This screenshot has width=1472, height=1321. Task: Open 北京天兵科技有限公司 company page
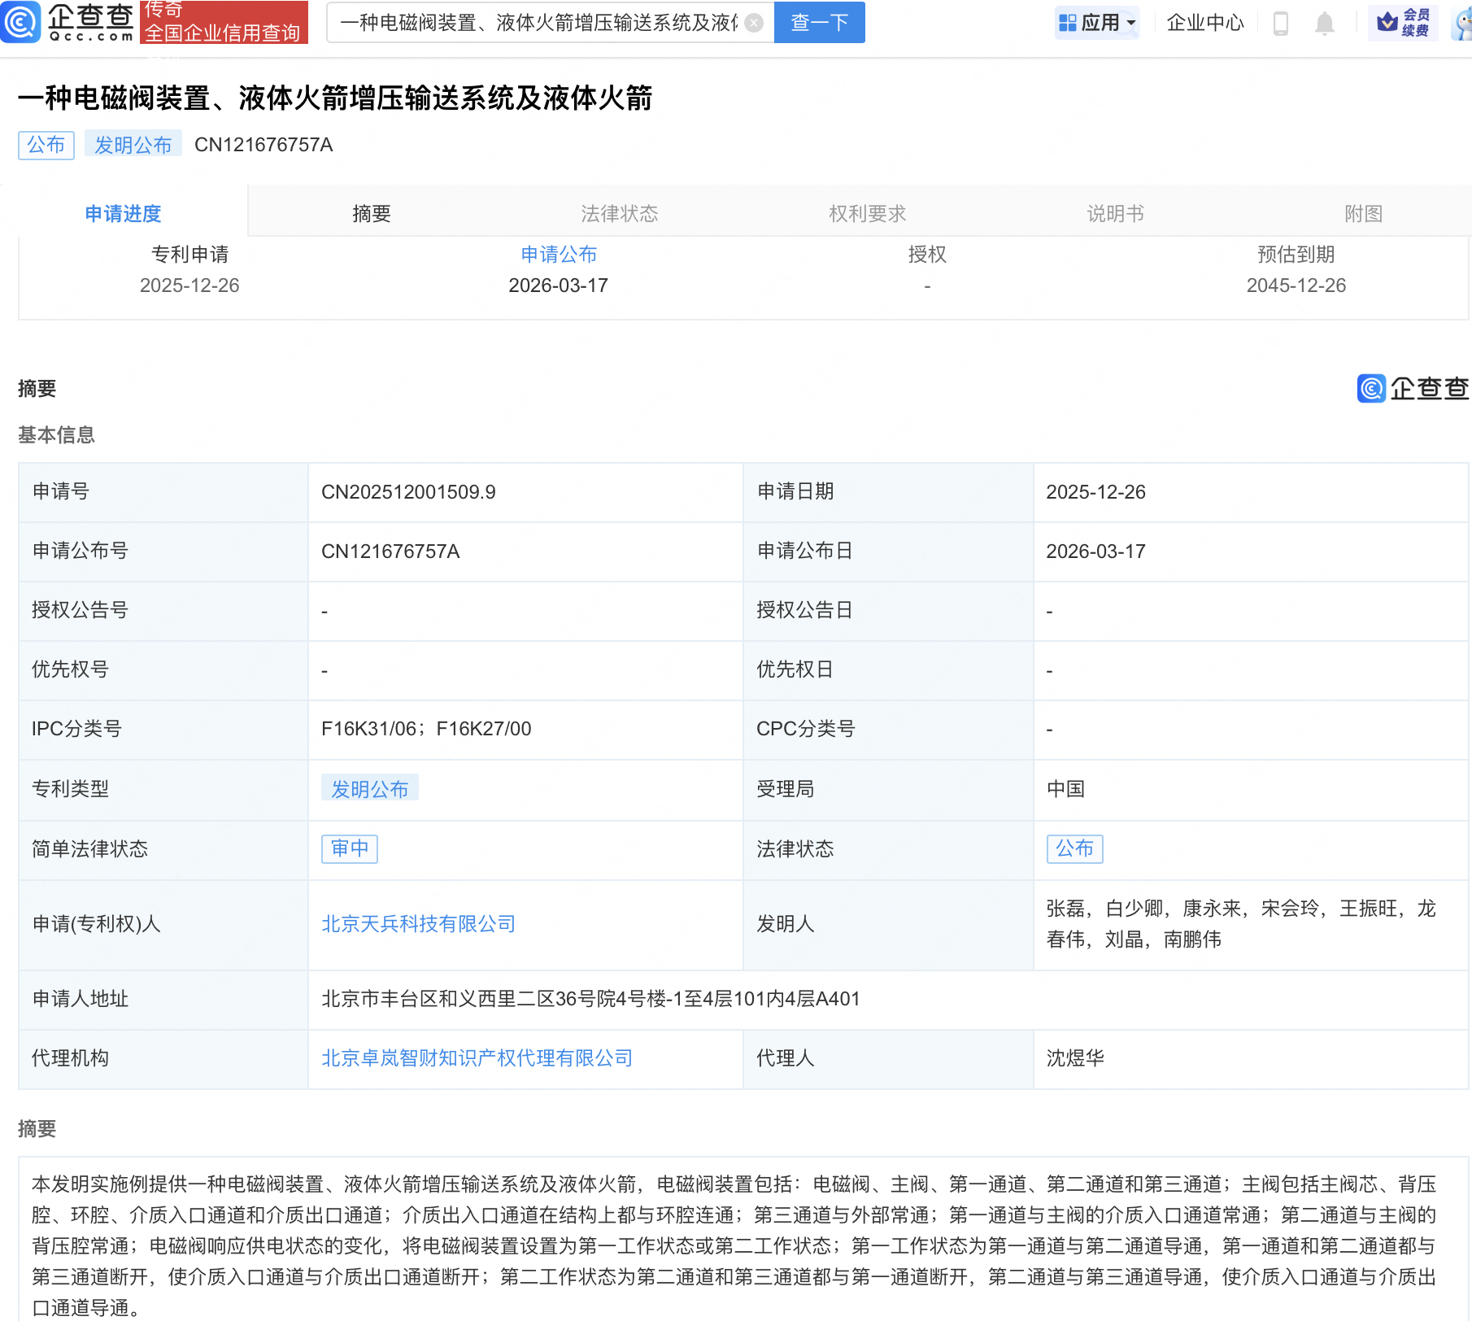(x=417, y=924)
